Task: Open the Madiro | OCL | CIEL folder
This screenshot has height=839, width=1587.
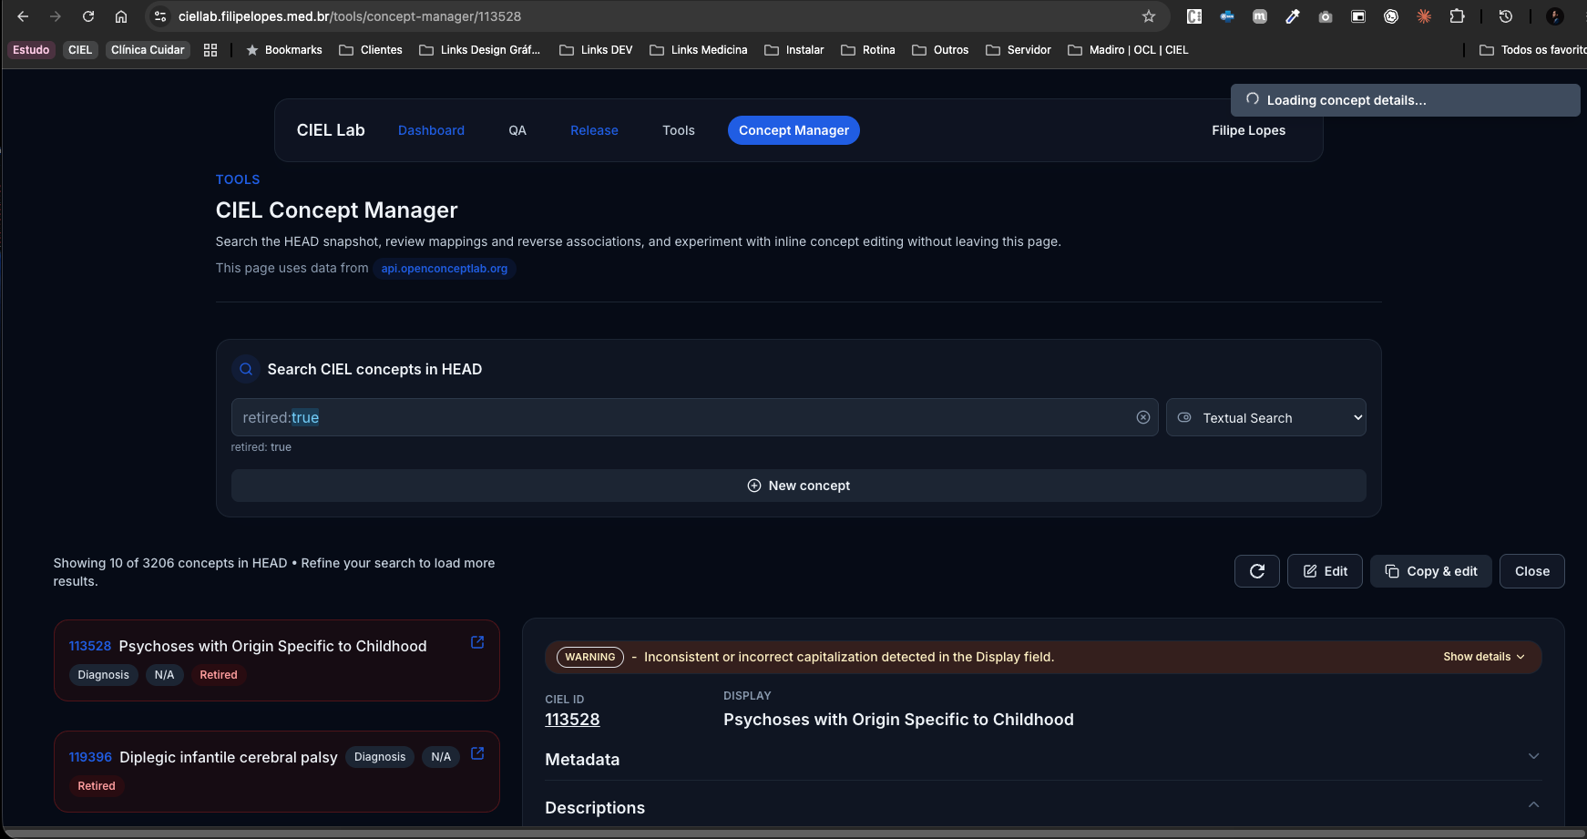Action: pos(1128,50)
